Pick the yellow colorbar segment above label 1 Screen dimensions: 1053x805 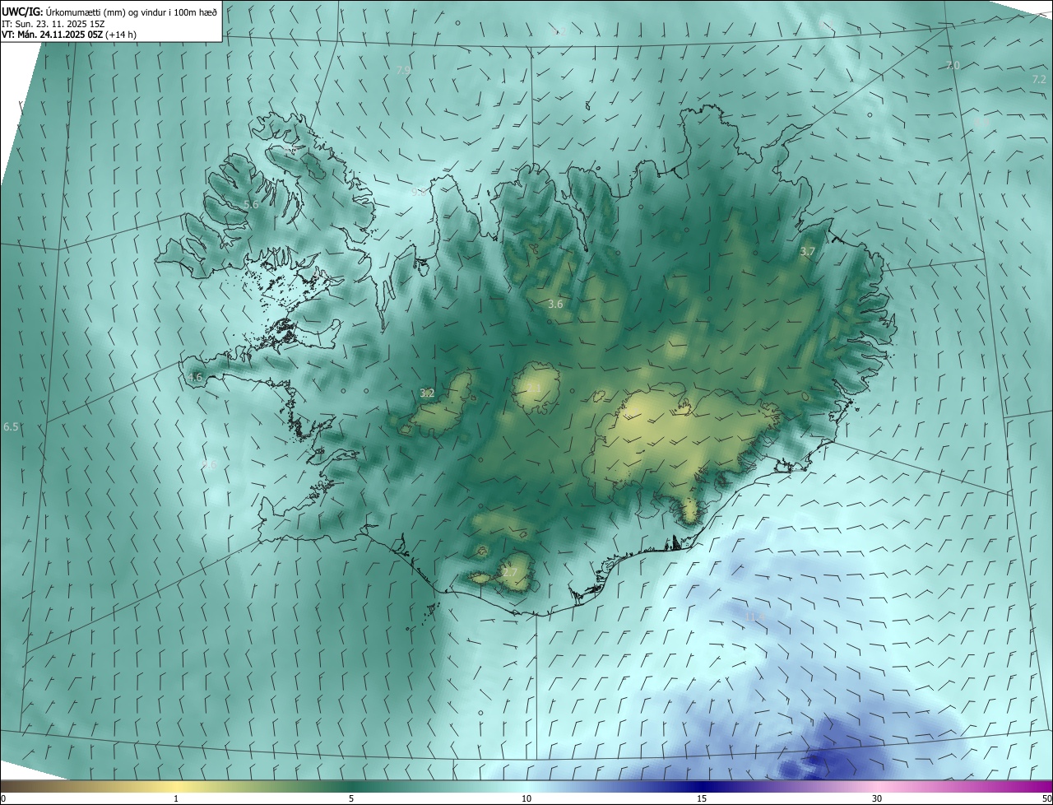pos(176,786)
